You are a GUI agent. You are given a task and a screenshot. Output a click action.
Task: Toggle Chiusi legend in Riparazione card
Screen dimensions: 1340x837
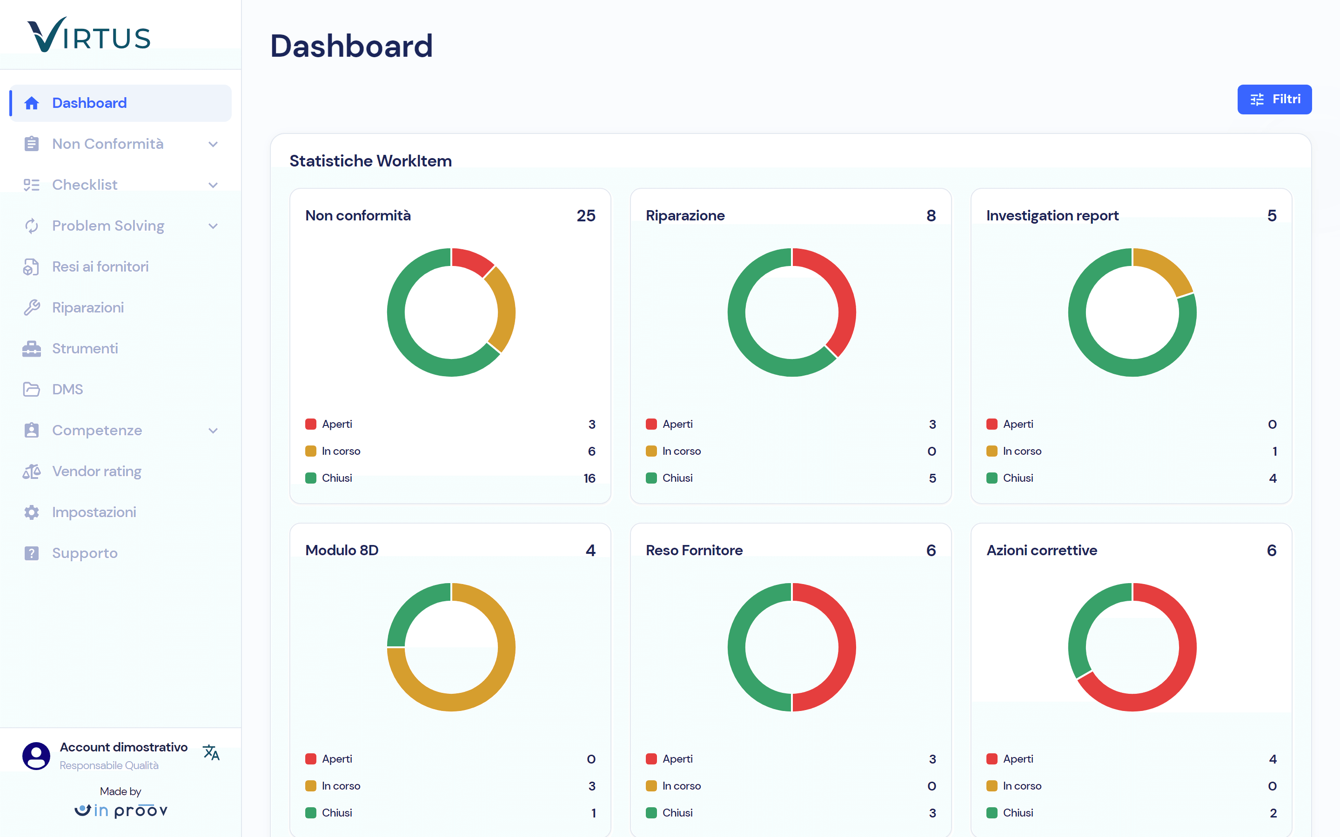tap(670, 478)
